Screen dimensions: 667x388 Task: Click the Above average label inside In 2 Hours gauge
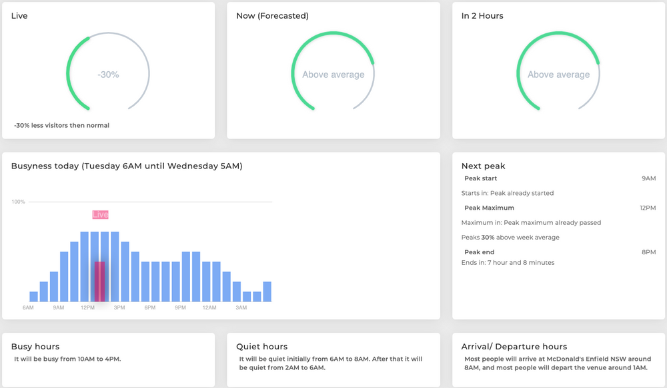(x=558, y=75)
